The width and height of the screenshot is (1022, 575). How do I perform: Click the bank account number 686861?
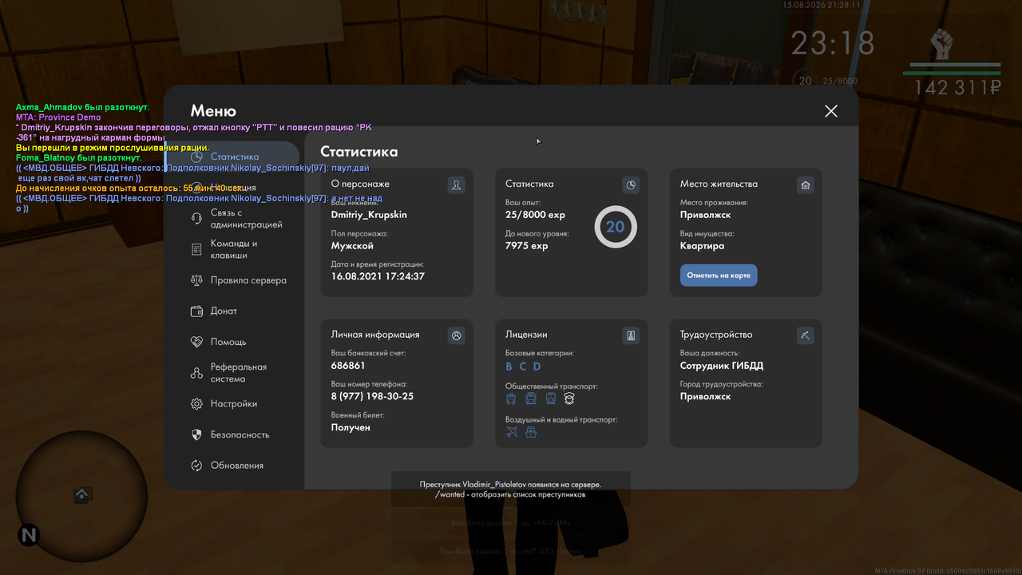[348, 366]
